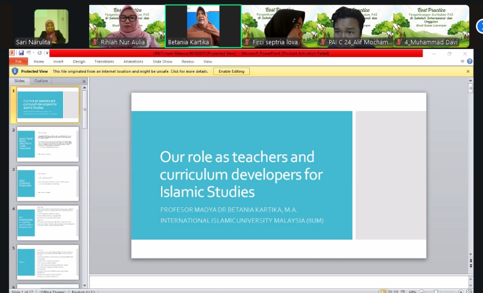
Task: Click the Zoom In plus icon
Action: tap(461, 291)
